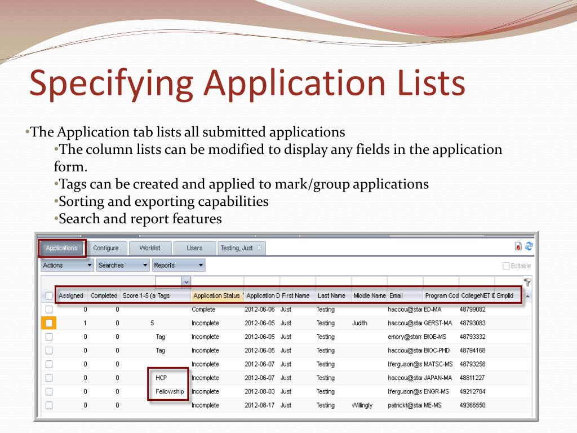Click the refresh icon at top right
This screenshot has width=577, height=433.
pyautogui.click(x=529, y=246)
